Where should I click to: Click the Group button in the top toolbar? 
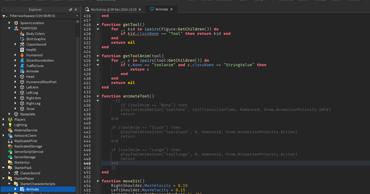click(320, 1)
